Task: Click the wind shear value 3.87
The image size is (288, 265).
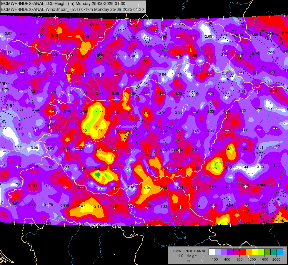Action: [9, 34]
